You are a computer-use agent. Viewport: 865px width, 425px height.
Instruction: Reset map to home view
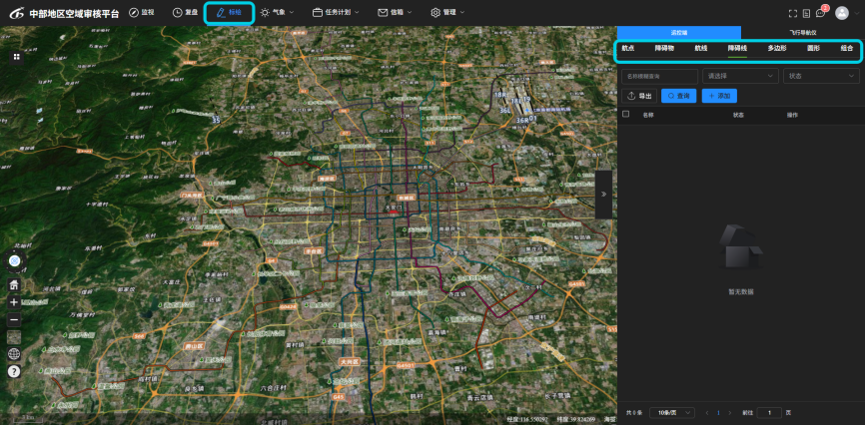(14, 285)
